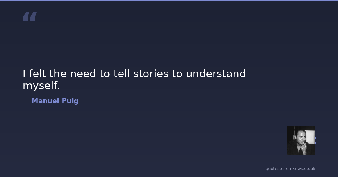Open the author portrait photo thumbnail
338x177 pixels.
click(x=301, y=140)
